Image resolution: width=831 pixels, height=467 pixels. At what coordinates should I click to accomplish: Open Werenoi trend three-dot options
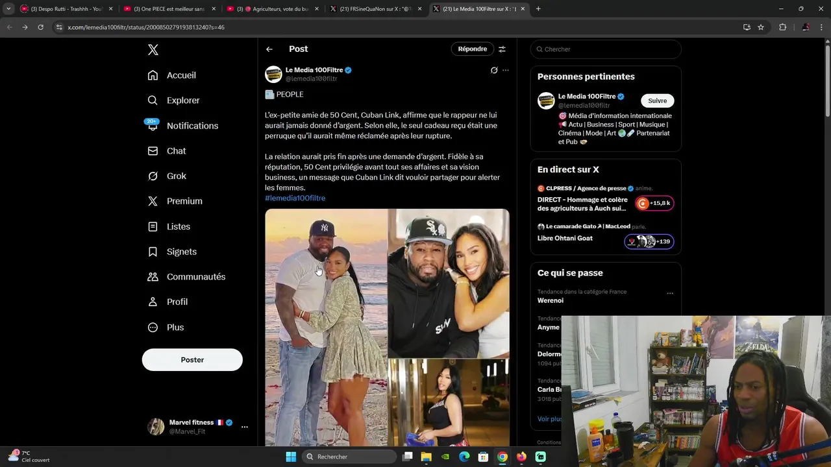(x=670, y=293)
